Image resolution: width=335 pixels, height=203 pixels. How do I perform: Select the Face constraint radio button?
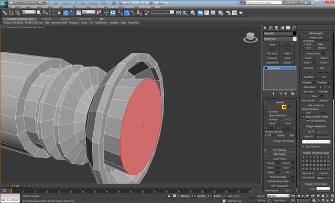304,48
